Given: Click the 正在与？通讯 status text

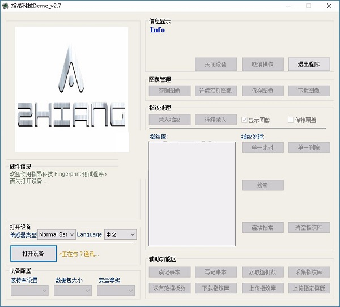Looking at the screenshot, I should 79,254.
